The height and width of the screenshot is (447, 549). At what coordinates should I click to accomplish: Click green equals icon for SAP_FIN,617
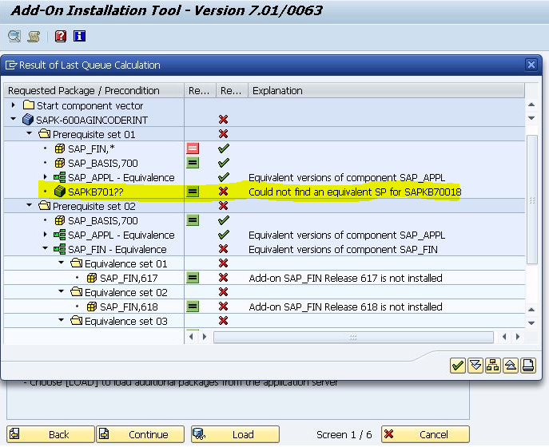coord(193,278)
